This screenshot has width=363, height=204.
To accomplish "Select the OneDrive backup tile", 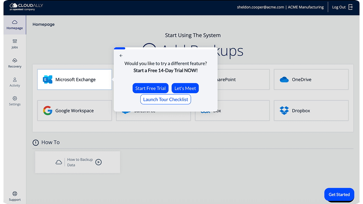I will [x=311, y=80].
